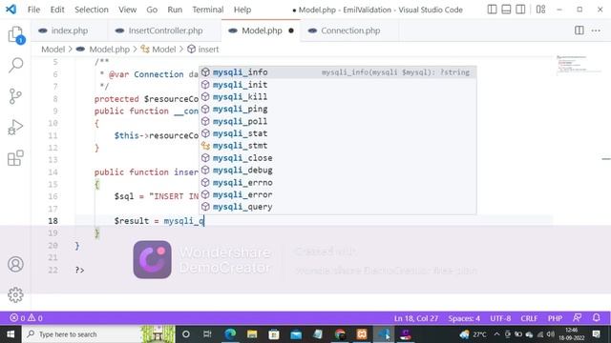The width and height of the screenshot is (611, 343).
Task: Open Microsoft Edge from taskbar
Action: 230,334
